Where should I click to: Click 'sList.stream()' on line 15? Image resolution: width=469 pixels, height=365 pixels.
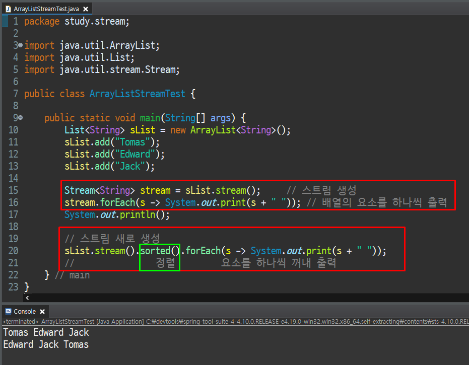point(220,190)
